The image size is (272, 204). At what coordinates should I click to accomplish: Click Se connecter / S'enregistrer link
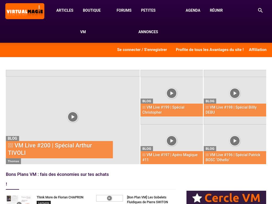pos(142,50)
